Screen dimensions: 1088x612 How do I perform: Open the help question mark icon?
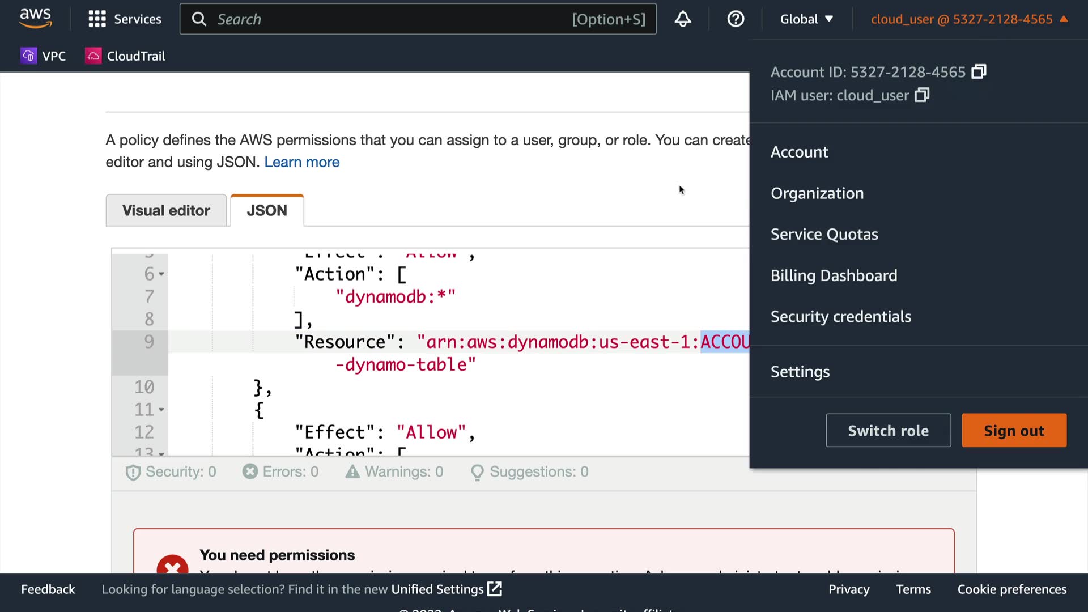pyautogui.click(x=736, y=19)
